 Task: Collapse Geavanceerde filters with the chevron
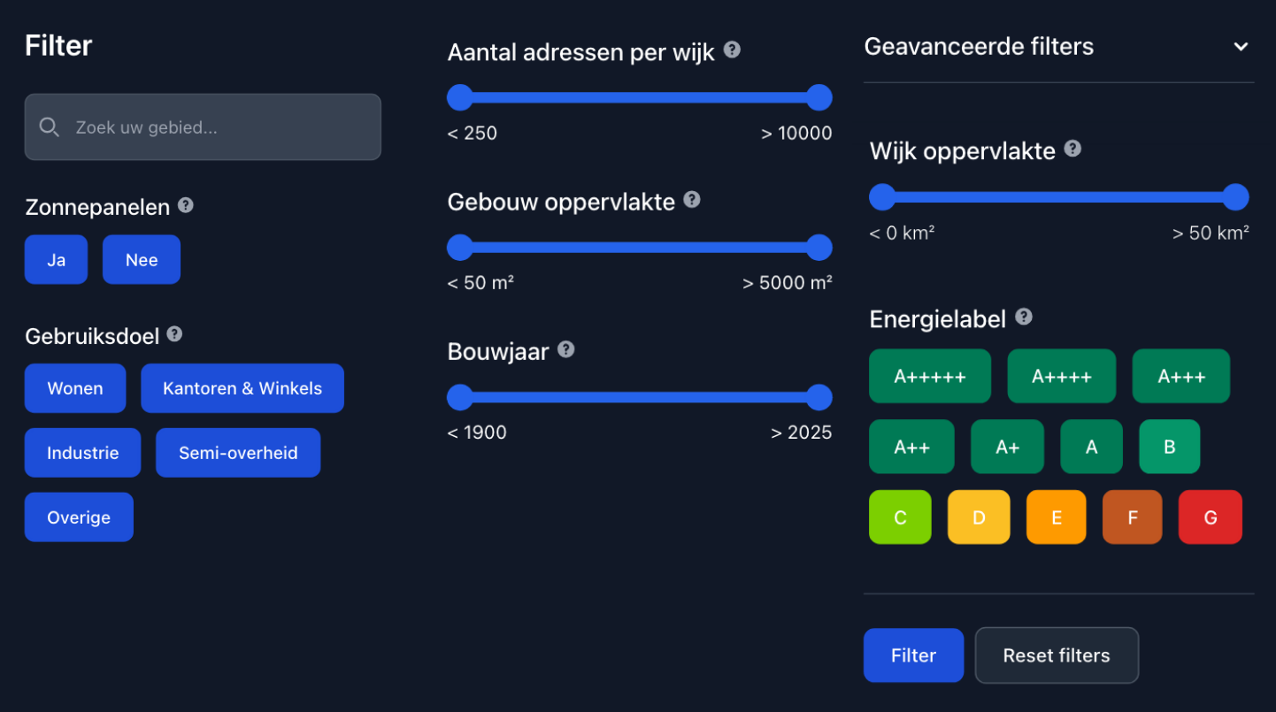point(1241,47)
